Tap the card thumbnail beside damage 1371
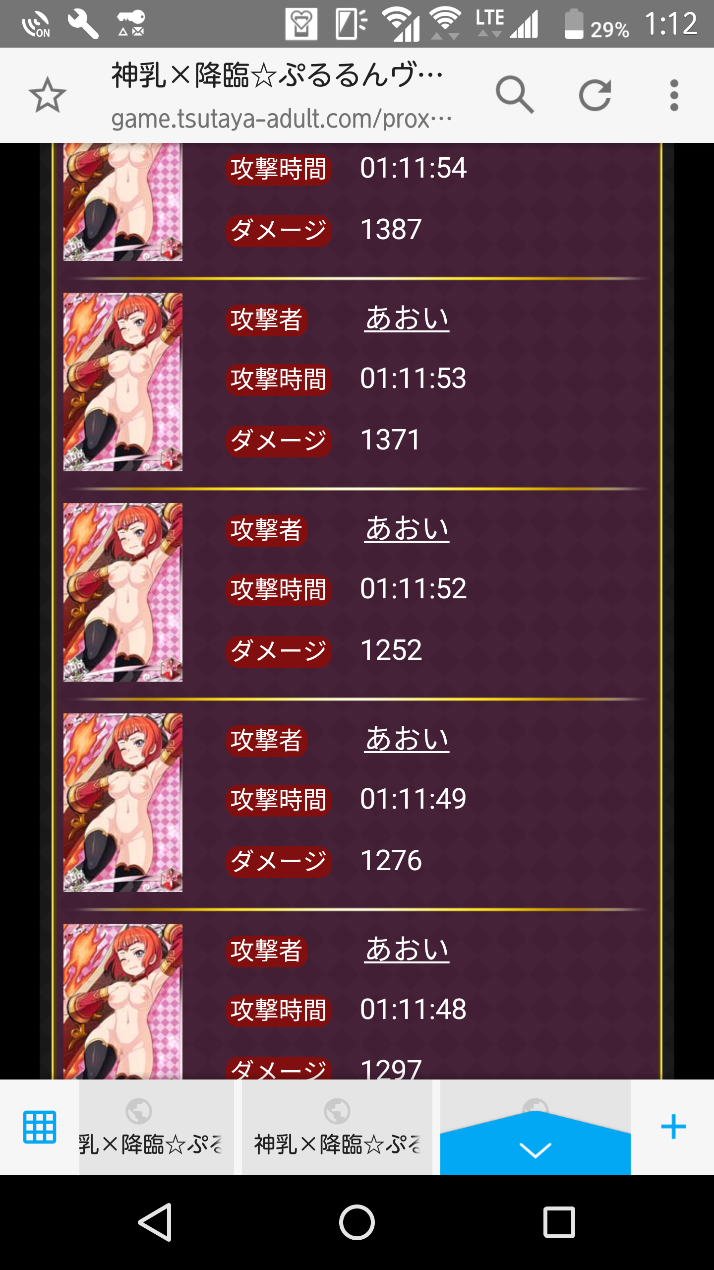Image resolution: width=714 pixels, height=1270 pixels. click(x=123, y=382)
